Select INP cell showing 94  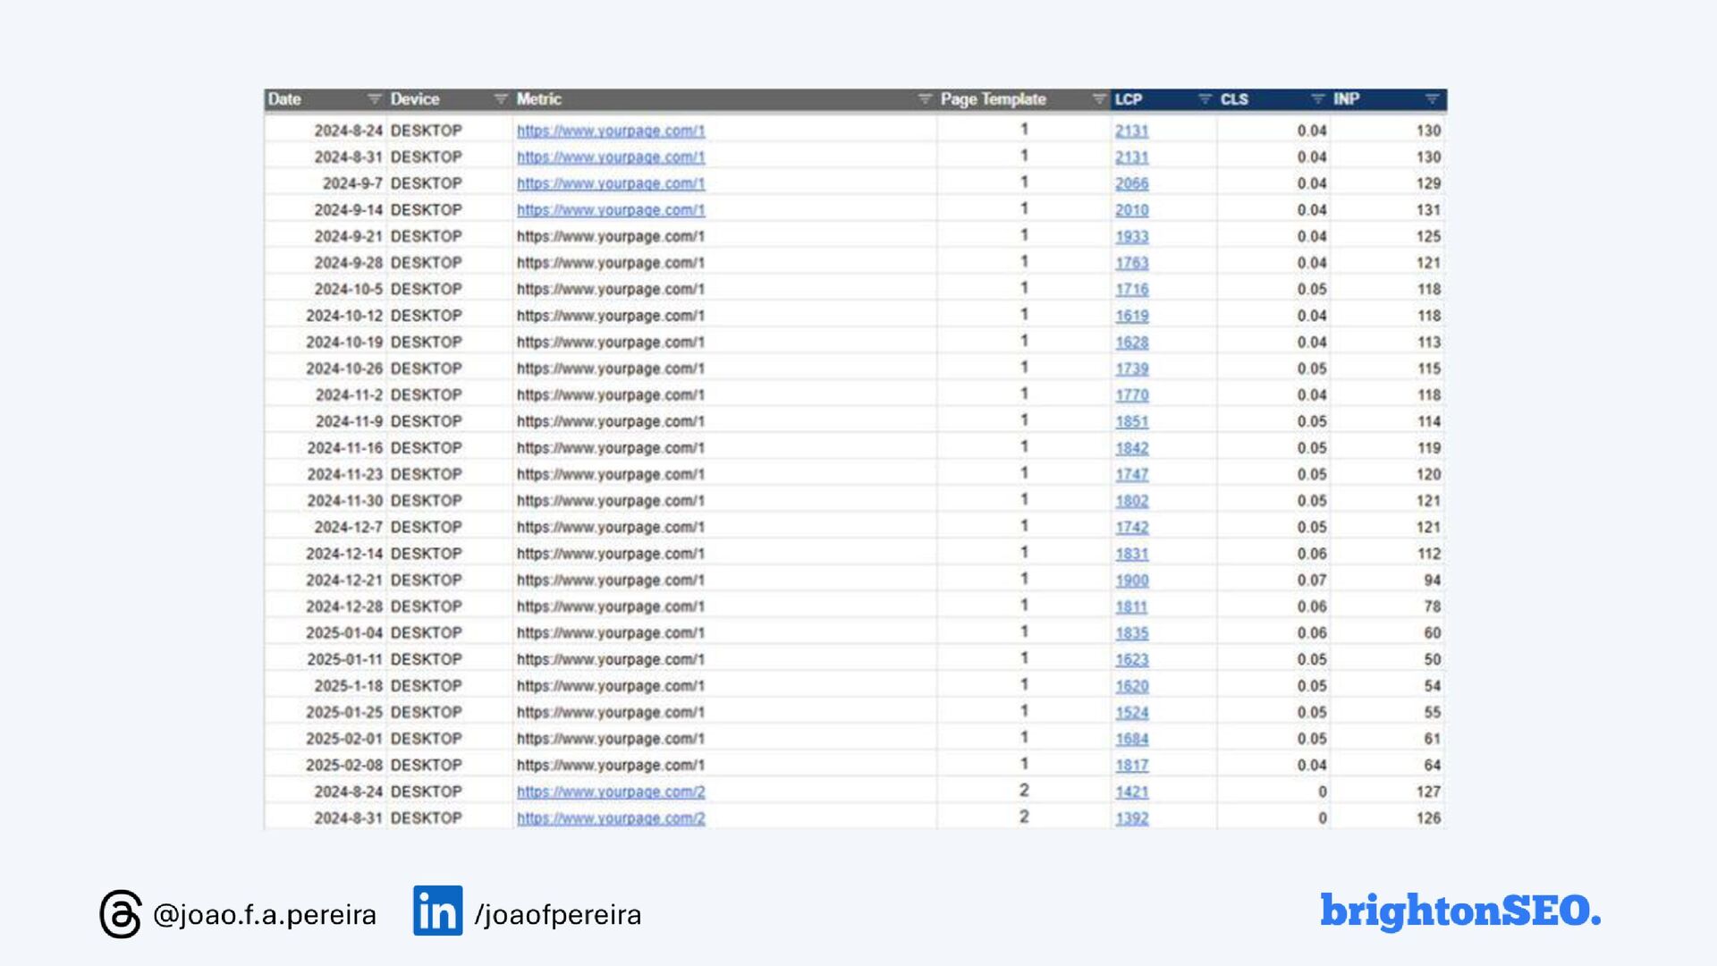1432,580
